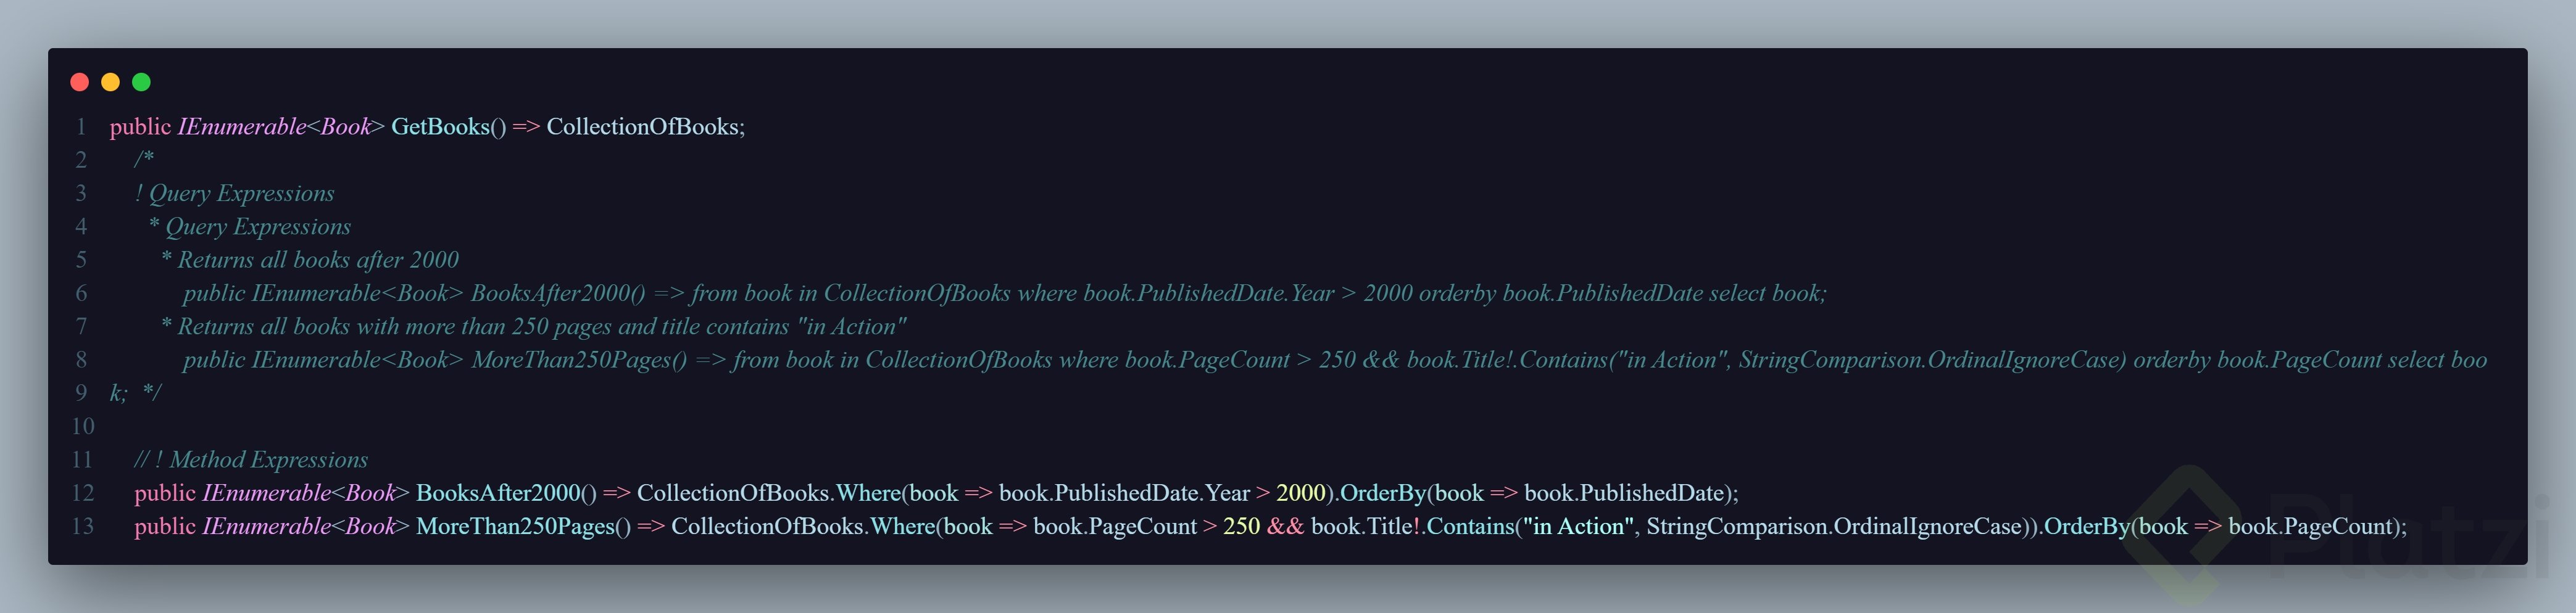2576x613 pixels.
Task: Click the 'Contains' call on line 13
Action: (x=1470, y=527)
